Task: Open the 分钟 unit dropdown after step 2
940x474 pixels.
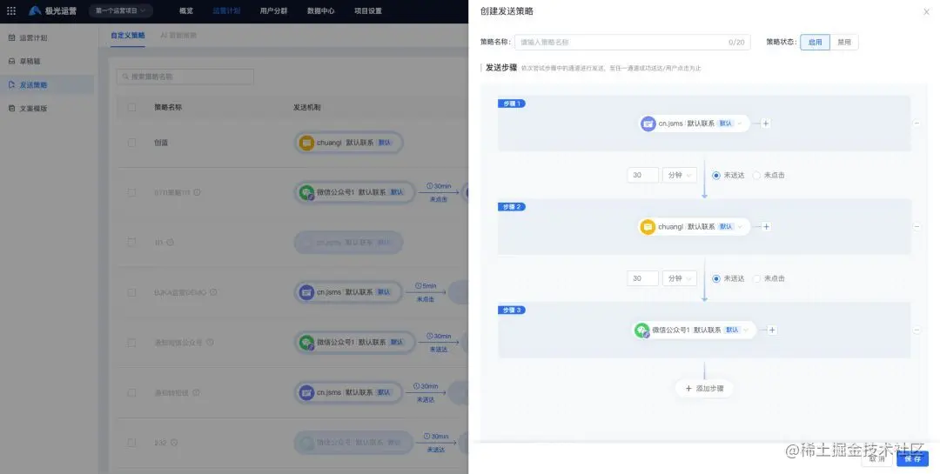Action: point(679,278)
